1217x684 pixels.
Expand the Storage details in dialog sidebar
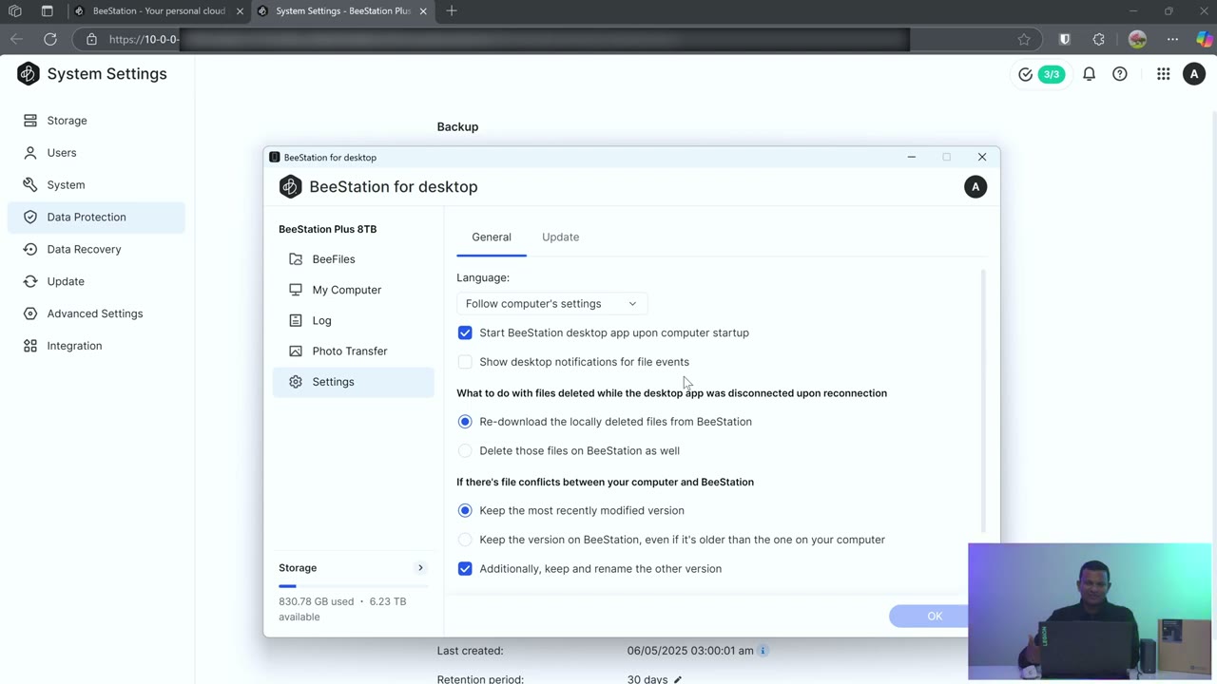pos(420,567)
